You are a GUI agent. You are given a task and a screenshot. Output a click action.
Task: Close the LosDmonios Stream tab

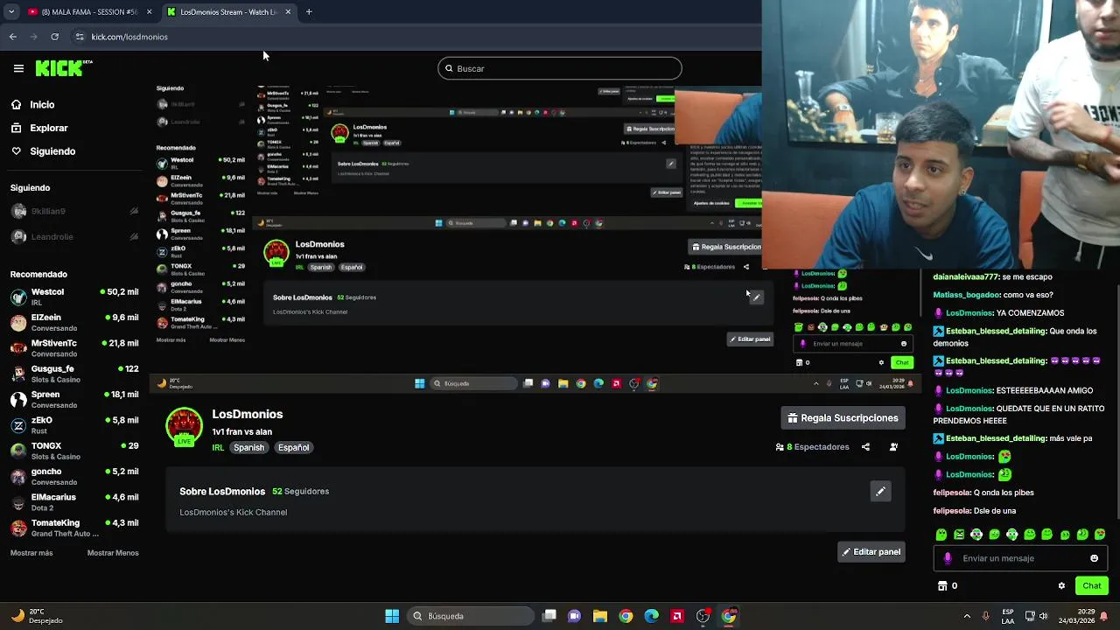(288, 12)
